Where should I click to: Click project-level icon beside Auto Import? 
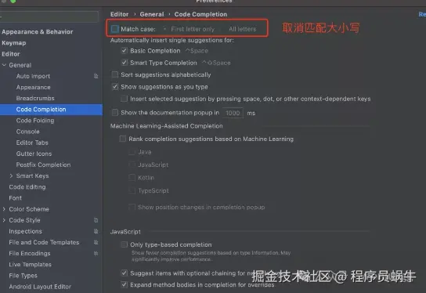coord(96,76)
